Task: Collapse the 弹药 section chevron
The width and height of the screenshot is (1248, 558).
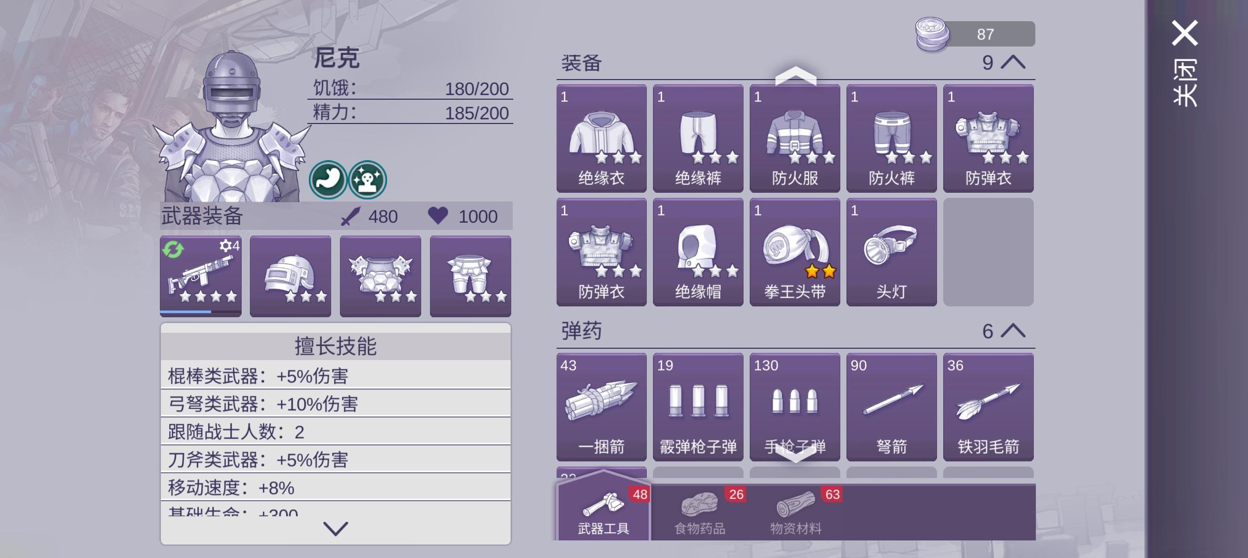Action: (1013, 331)
